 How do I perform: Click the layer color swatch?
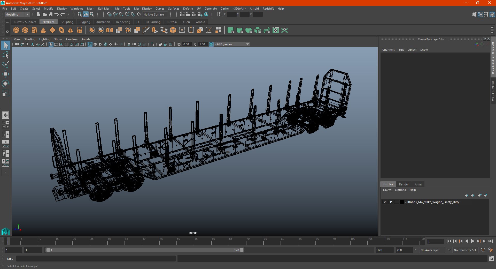click(x=402, y=202)
